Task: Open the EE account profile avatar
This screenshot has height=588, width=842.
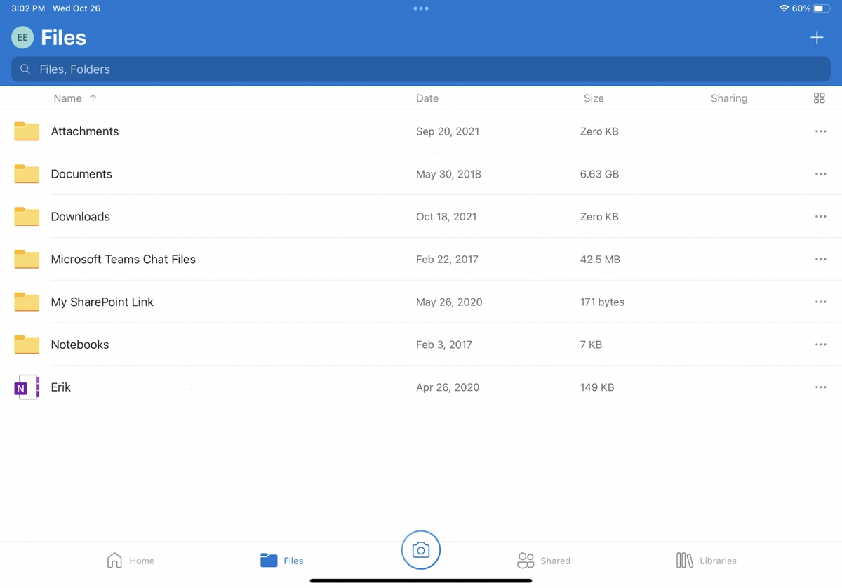Action: [22, 37]
